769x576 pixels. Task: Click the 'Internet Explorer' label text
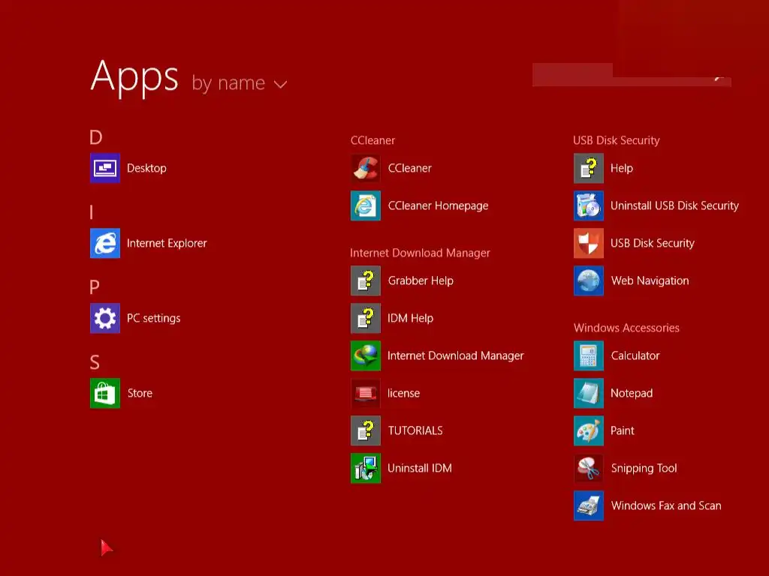pos(167,244)
